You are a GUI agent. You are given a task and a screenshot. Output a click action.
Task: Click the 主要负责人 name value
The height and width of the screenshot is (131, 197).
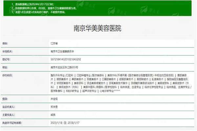pos(53,115)
